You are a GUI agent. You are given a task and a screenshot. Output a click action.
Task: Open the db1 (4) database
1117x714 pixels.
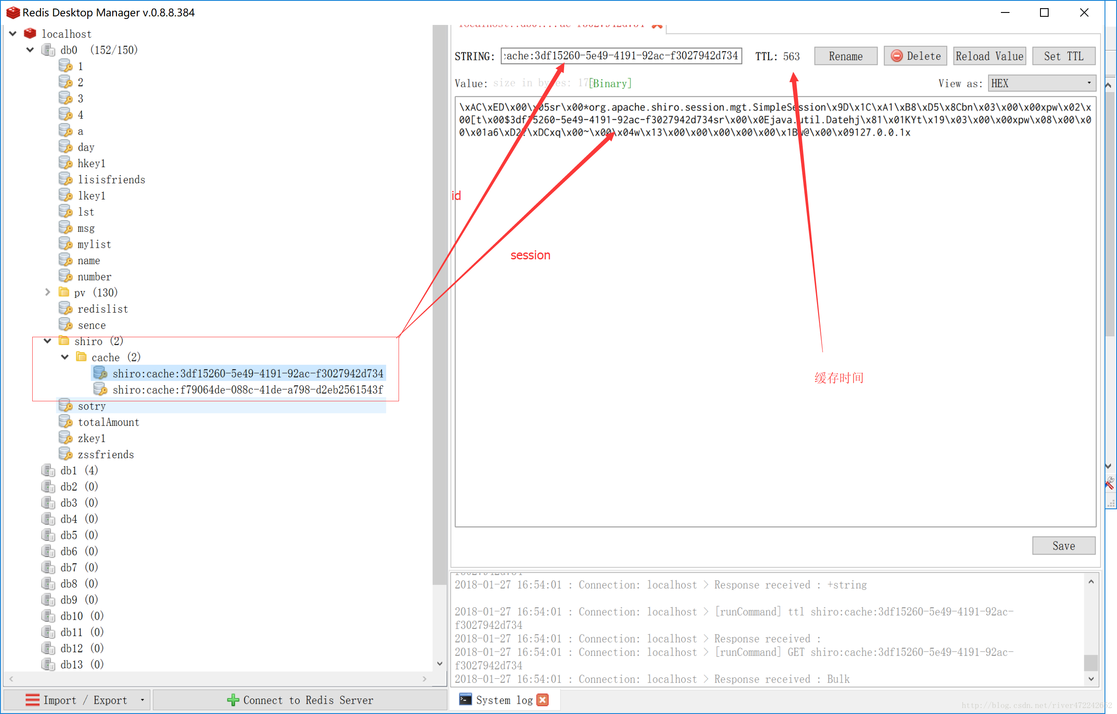[79, 471]
